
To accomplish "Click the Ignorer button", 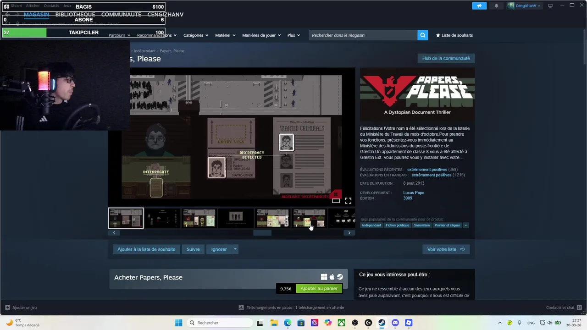I will pyautogui.click(x=219, y=249).
